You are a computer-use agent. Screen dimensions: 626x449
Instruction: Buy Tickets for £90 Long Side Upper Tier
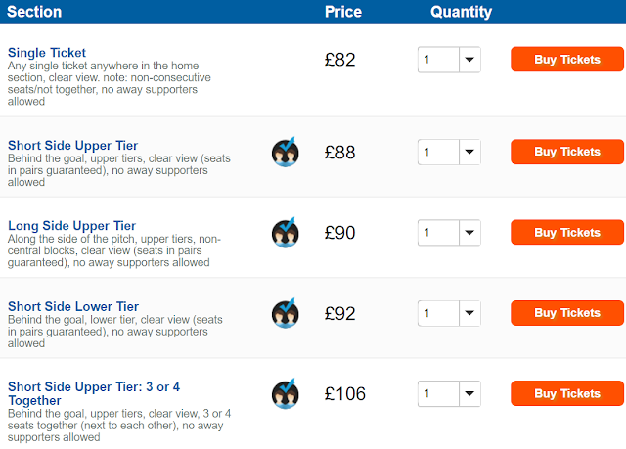pyautogui.click(x=567, y=232)
